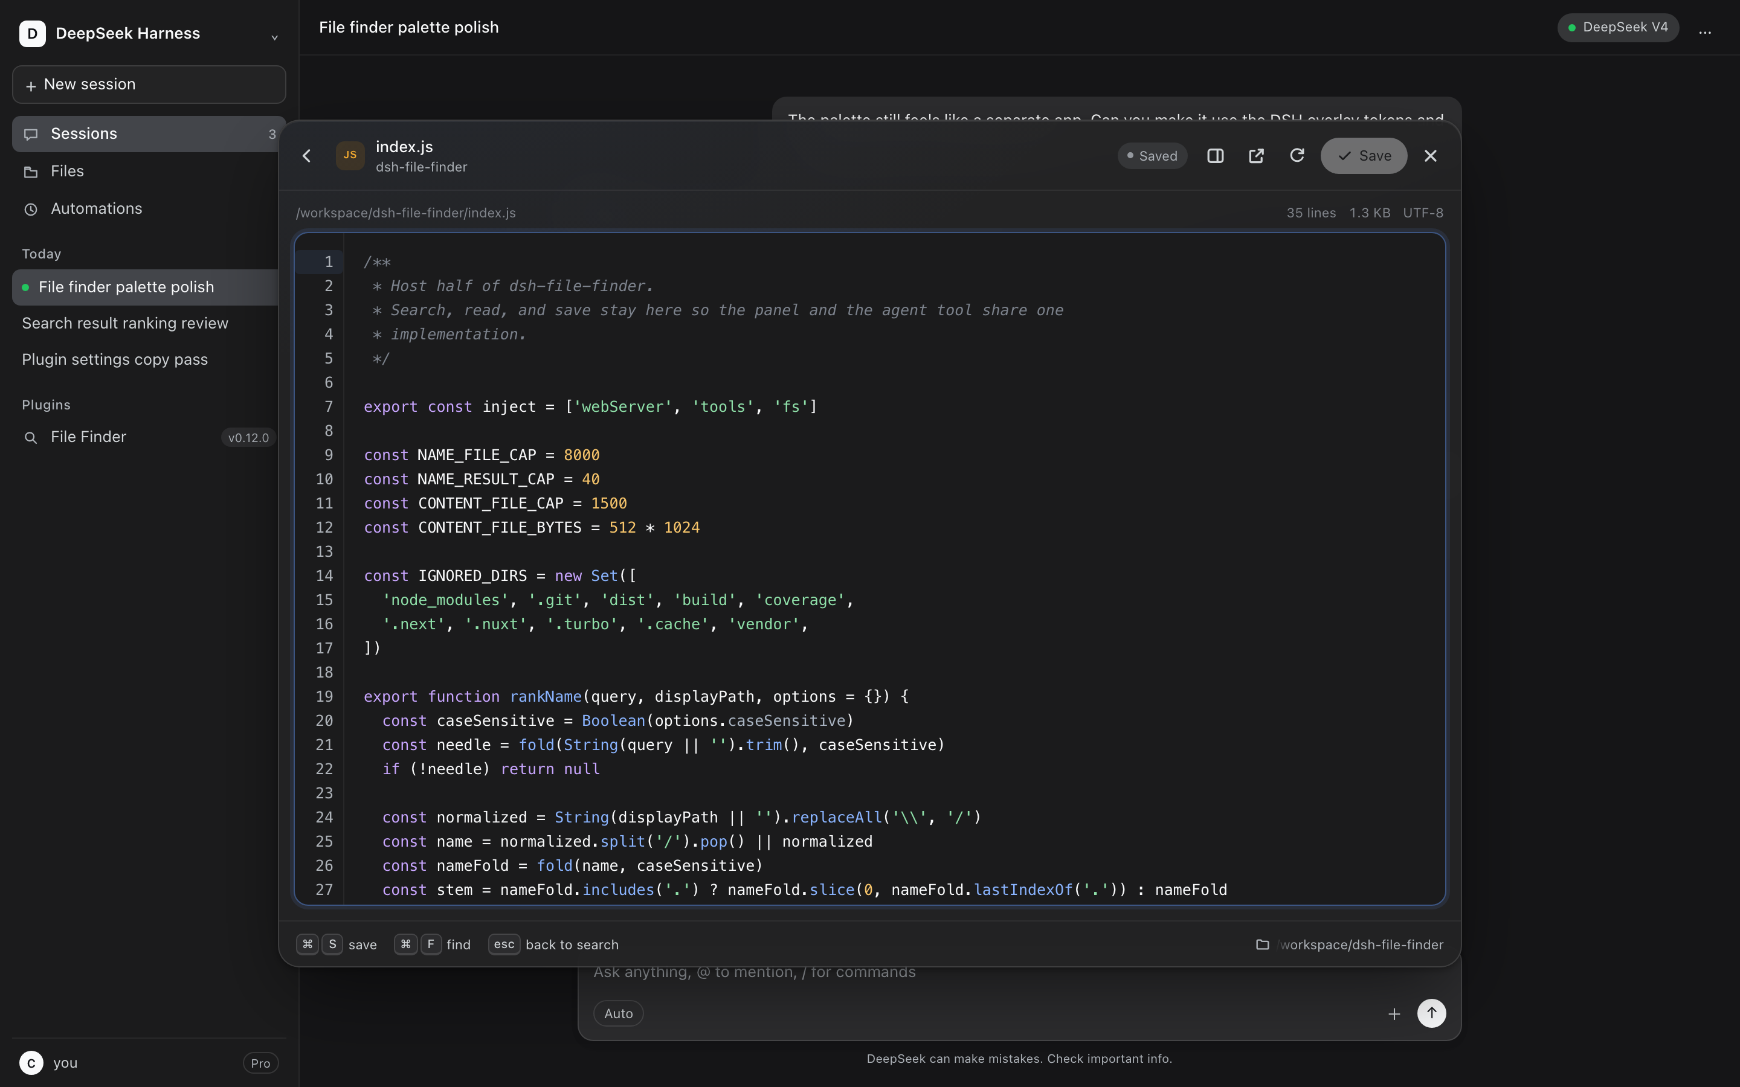Expand DeepSeek Harness workspace dropdown

click(x=275, y=37)
